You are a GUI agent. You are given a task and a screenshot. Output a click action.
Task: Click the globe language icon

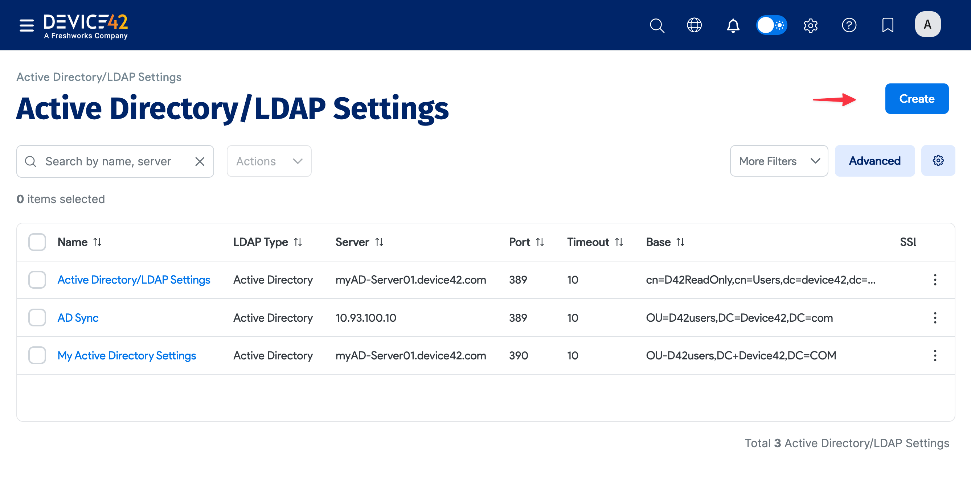point(694,25)
